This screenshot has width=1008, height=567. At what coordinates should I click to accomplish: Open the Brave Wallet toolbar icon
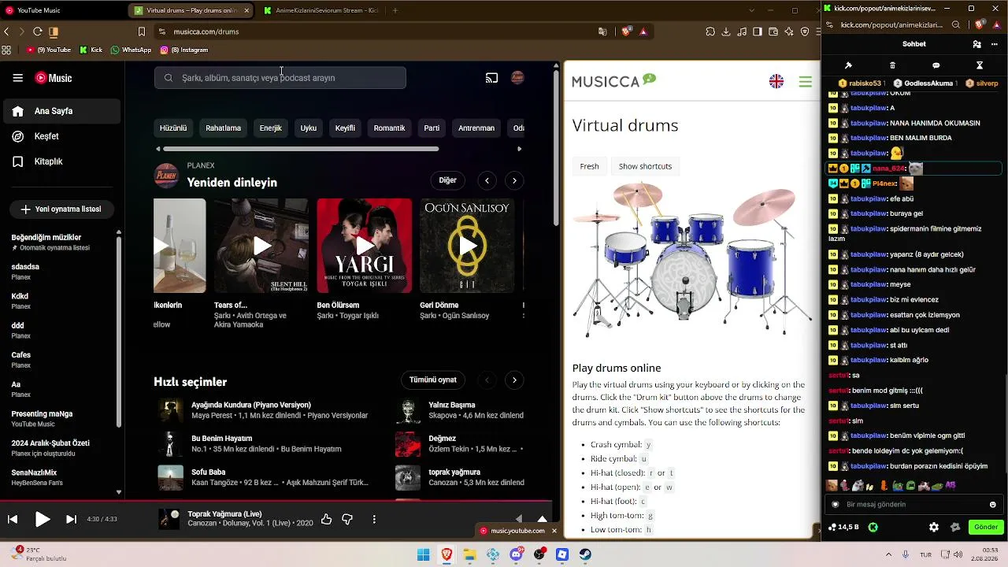coord(773,31)
